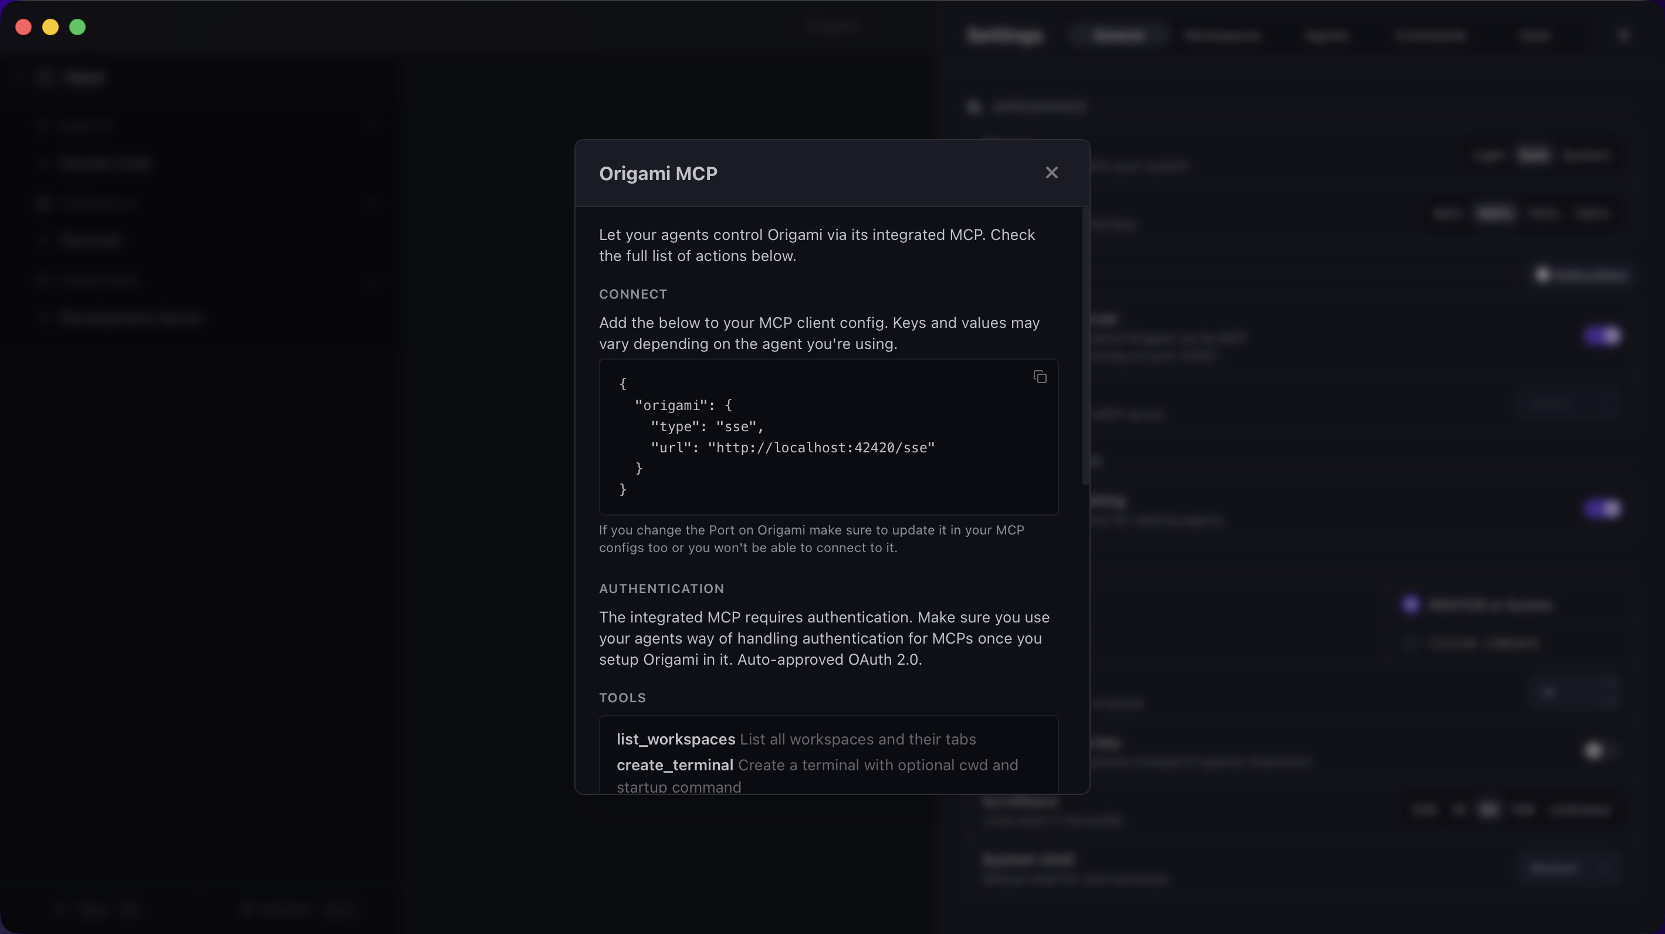Image resolution: width=1665 pixels, height=934 pixels.
Task: Toggle purple switch level with the port warning
Action: (x=1602, y=509)
